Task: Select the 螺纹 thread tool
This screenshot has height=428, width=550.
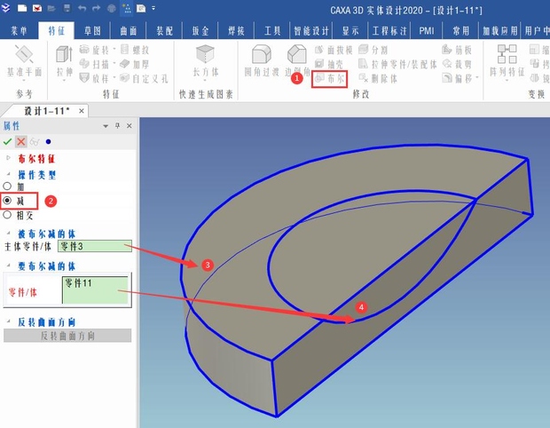Action: pyautogui.click(x=135, y=50)
